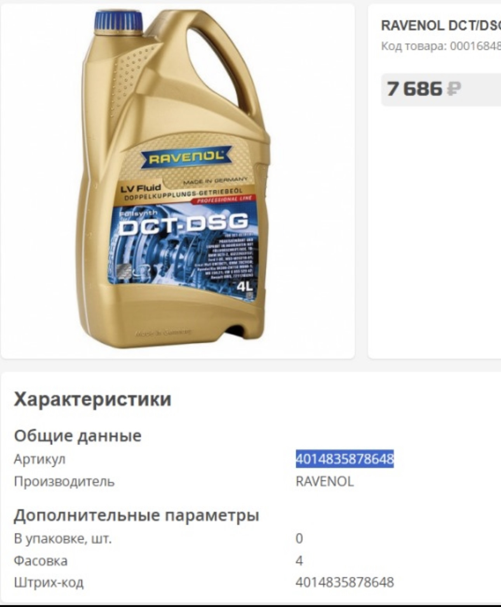
Task: Click the Фасовка label
Action: [41, 561]
